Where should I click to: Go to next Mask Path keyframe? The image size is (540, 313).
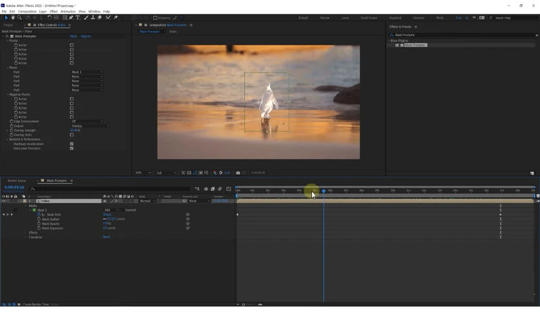click(x=12, y=215)
